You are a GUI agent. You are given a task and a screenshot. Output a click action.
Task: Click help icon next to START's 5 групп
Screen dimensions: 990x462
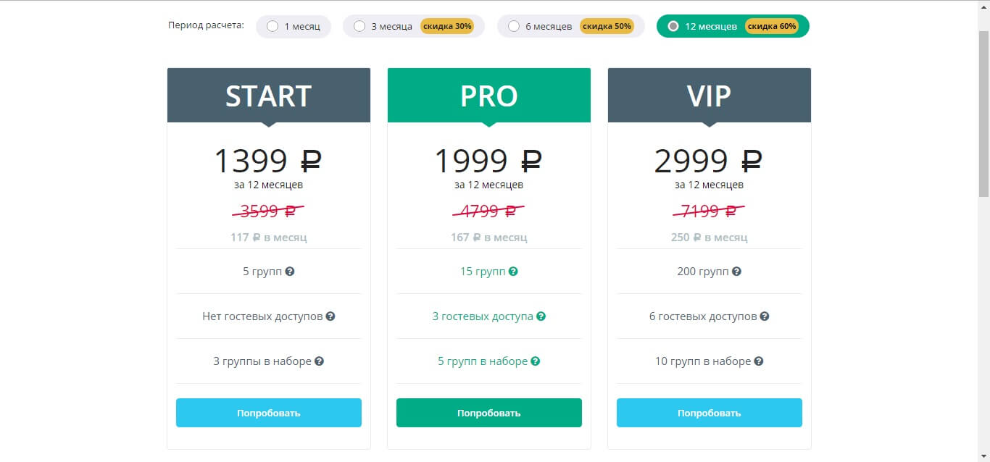coord(290,272)
